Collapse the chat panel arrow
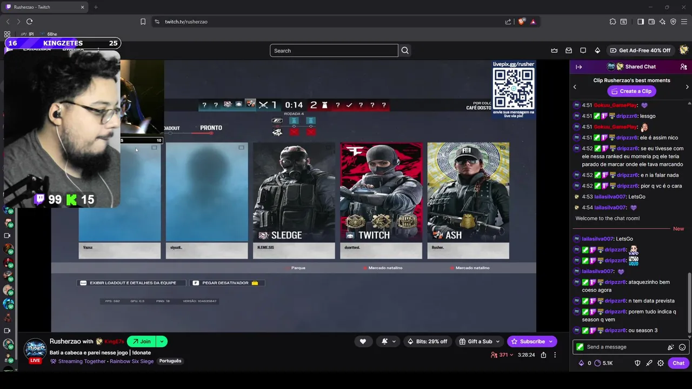The width and height of the screenshot is (692, 389). tap(578, 67)
